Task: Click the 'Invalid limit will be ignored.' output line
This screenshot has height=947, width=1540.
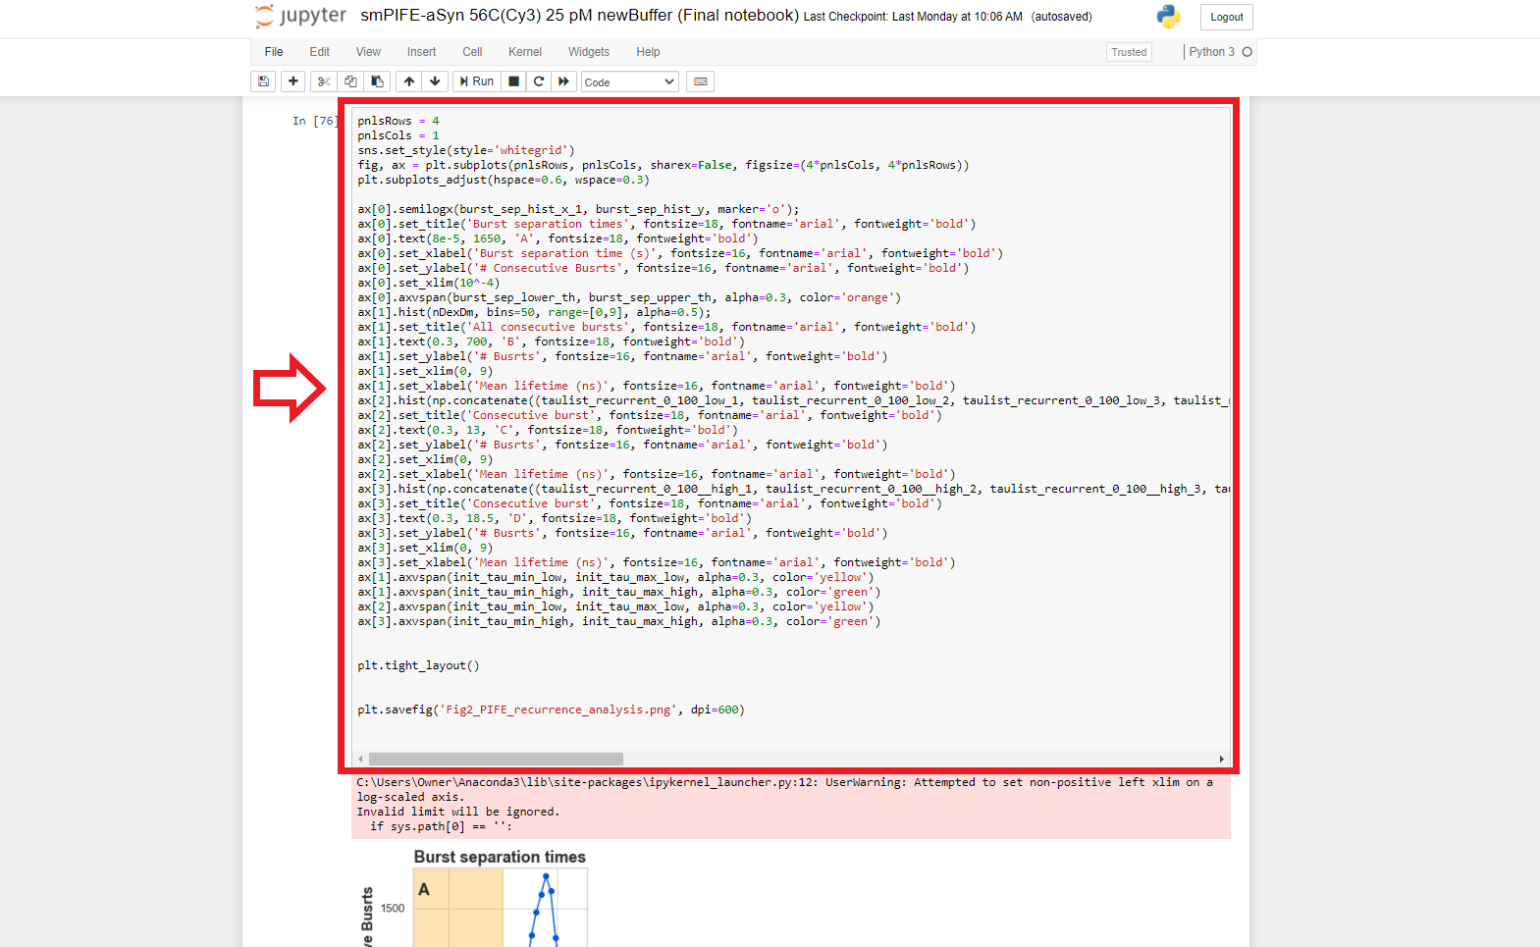Action: 458,812
